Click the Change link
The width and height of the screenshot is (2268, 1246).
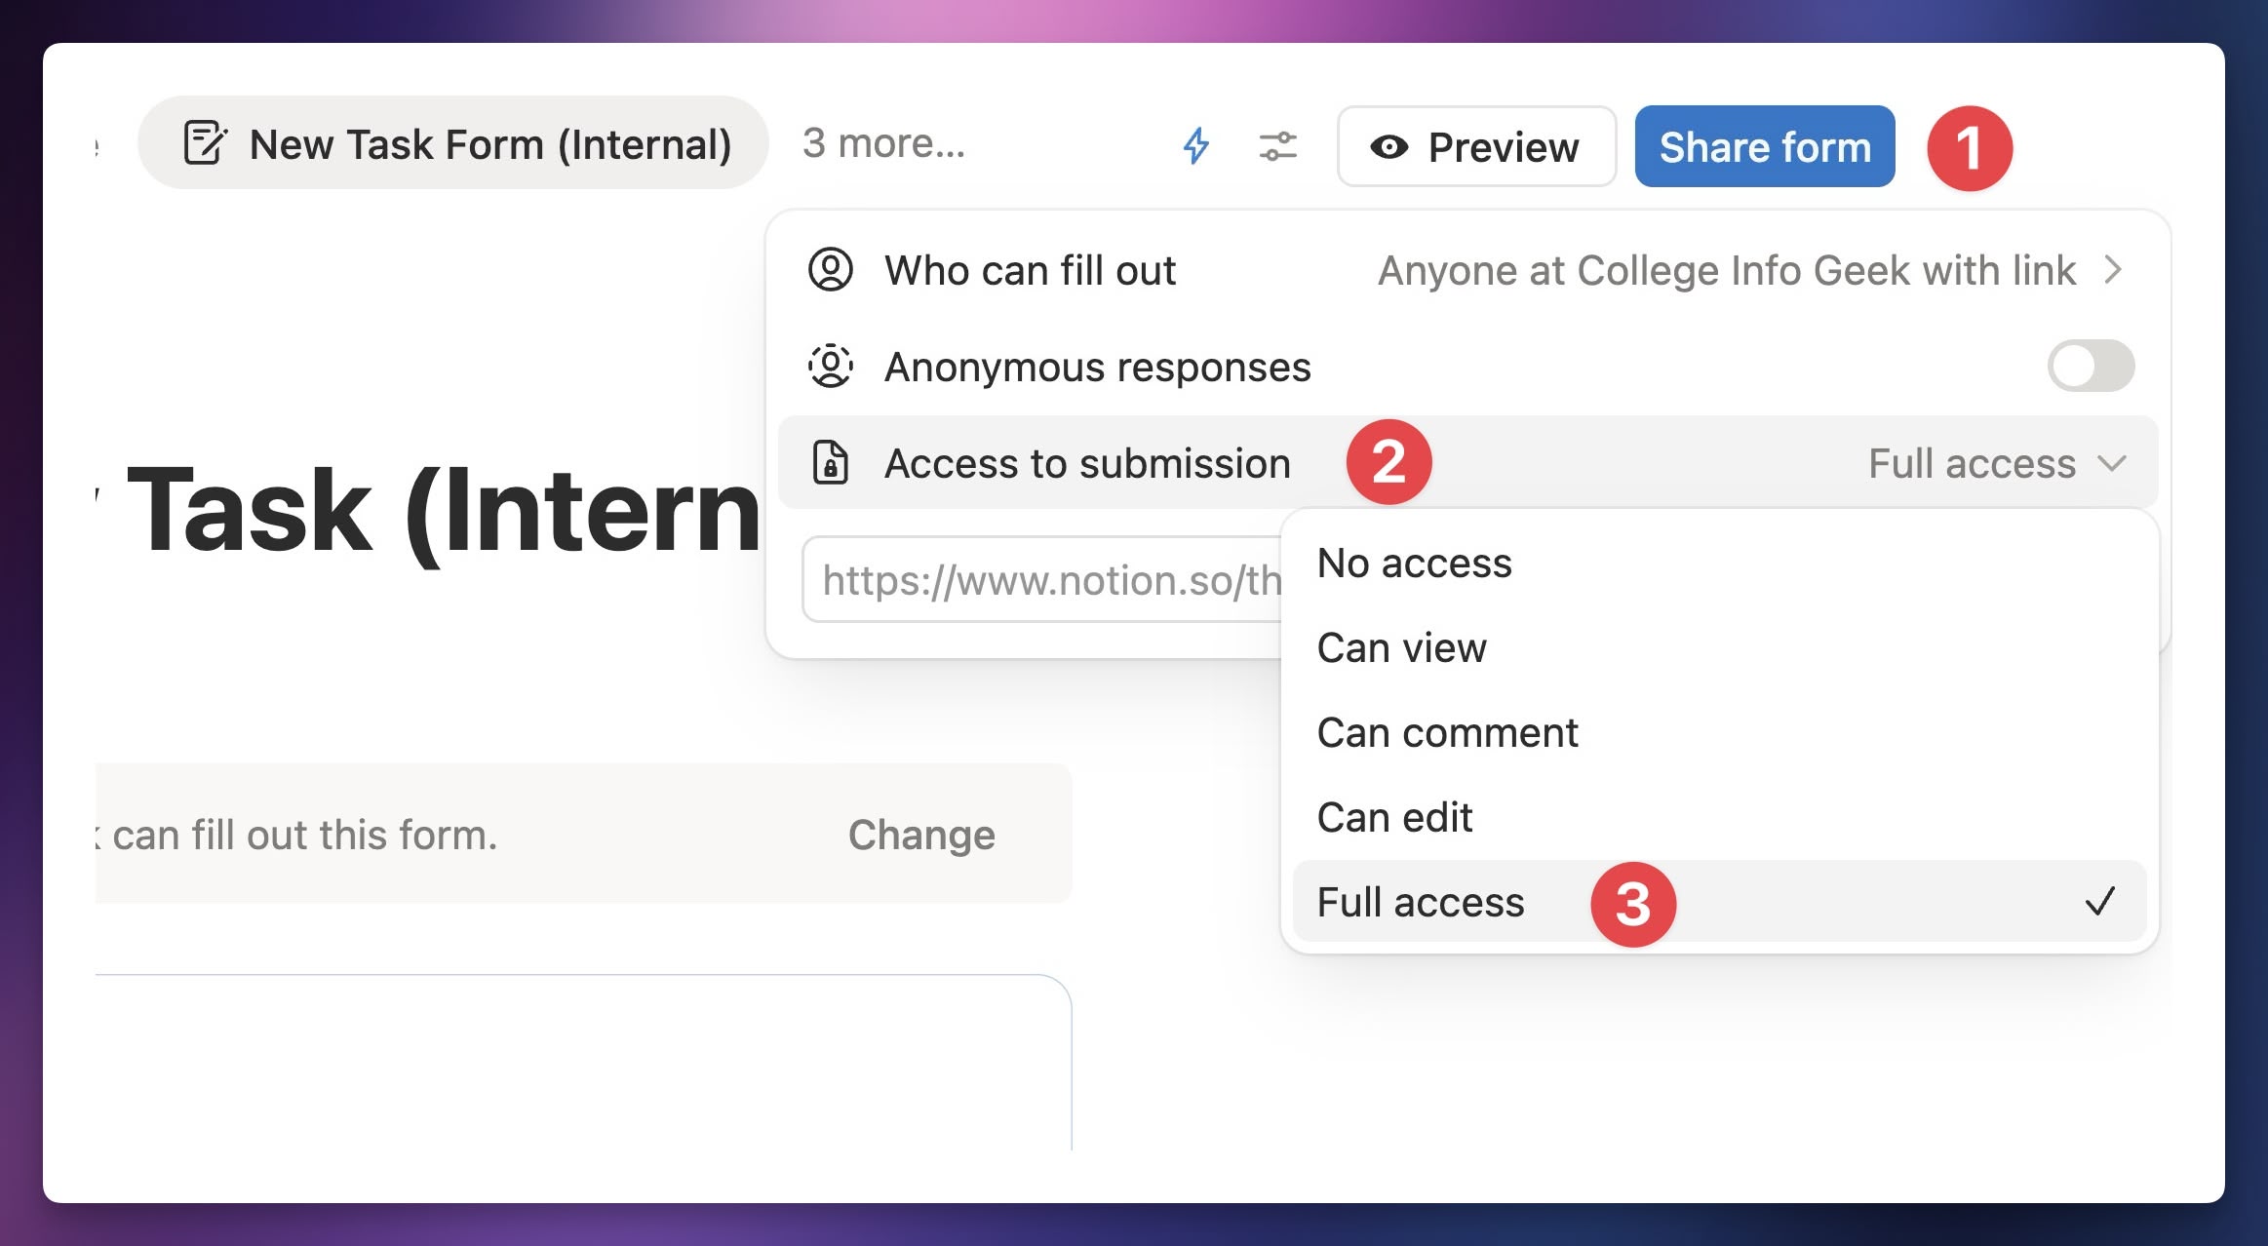[x=921, y=835]
